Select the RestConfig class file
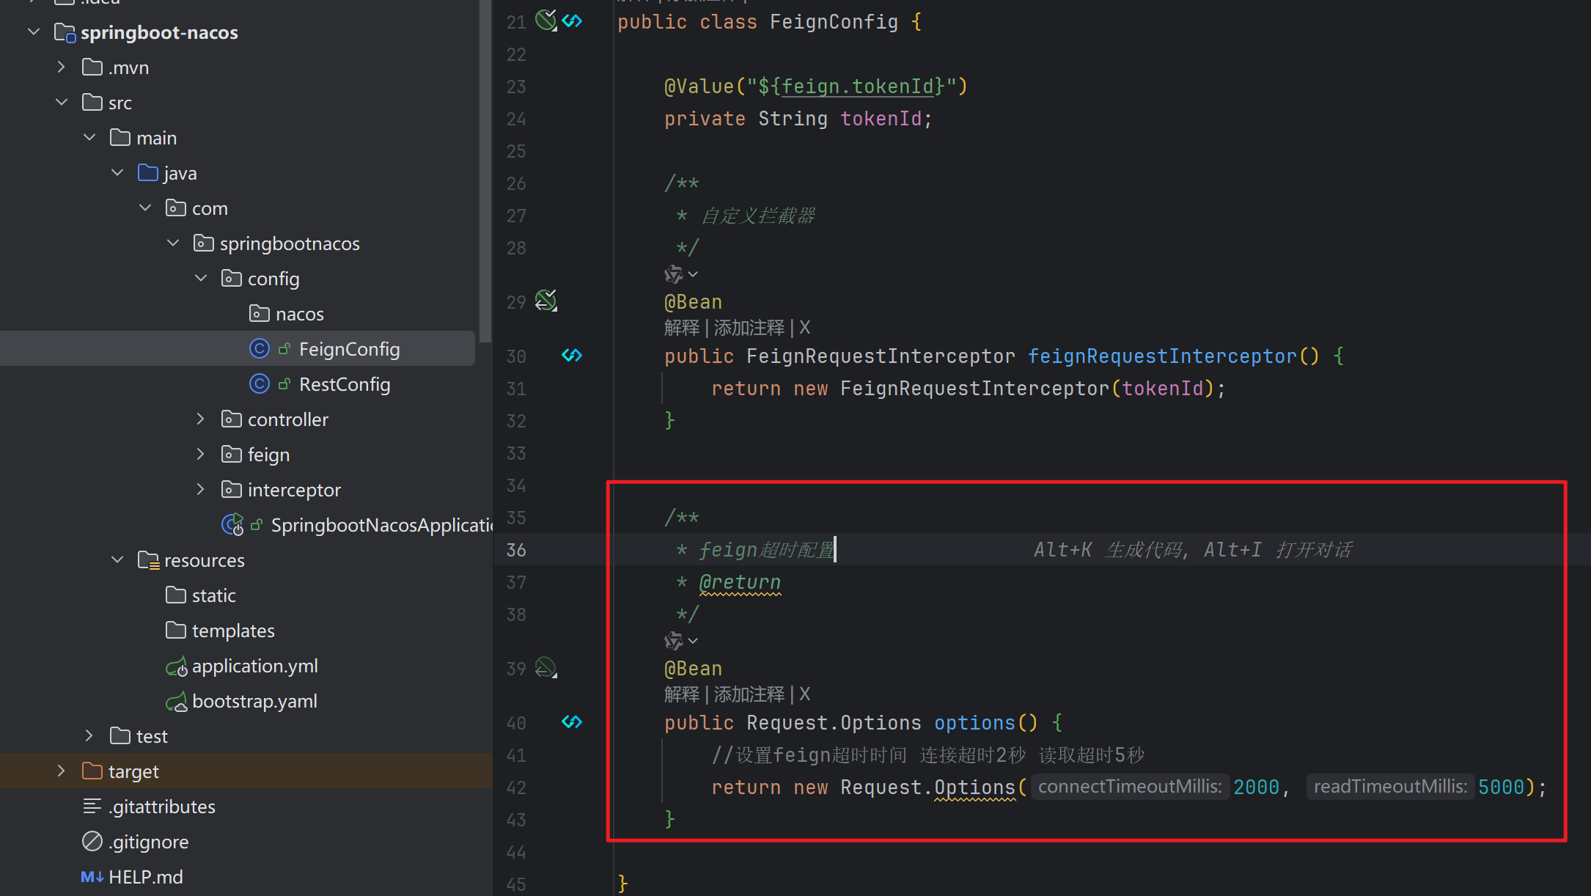Screen dimensions: 1591x896 pyautogui.click(x=344, y=384)
